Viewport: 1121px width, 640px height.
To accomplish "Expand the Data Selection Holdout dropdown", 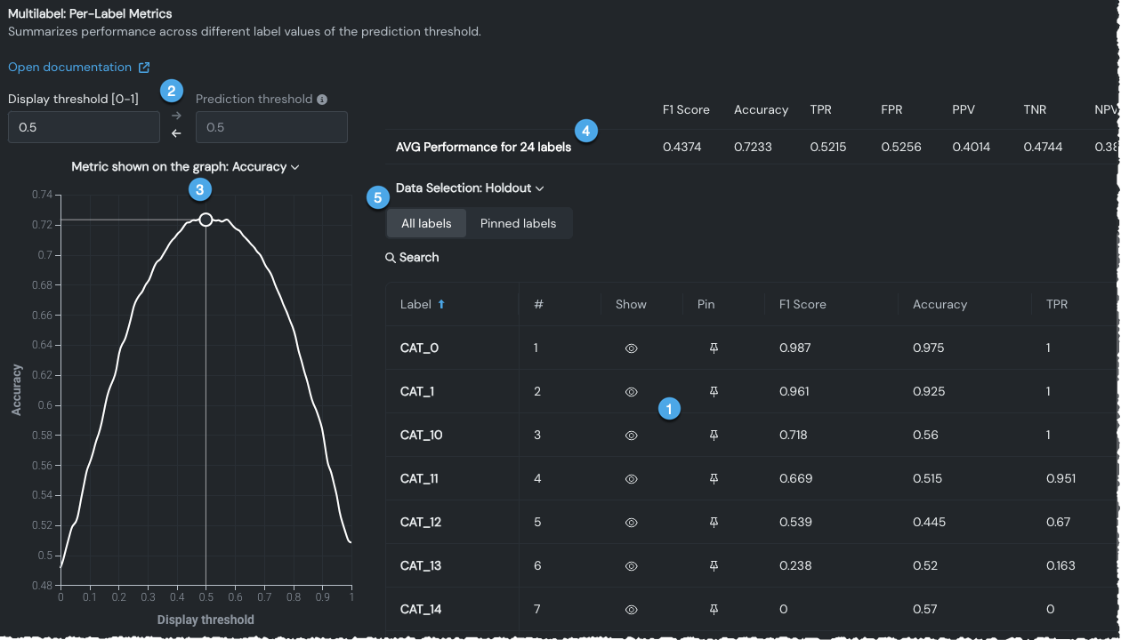I will [470, 188].
